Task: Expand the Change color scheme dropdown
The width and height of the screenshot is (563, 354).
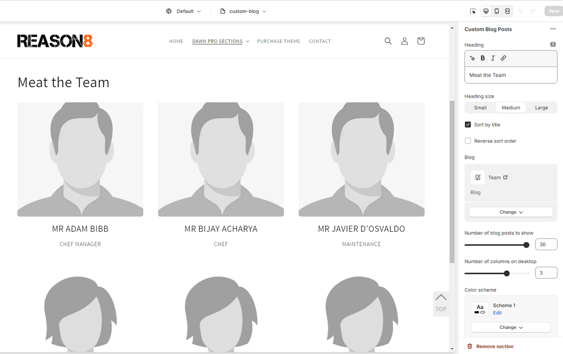Action: coord(511,328)
